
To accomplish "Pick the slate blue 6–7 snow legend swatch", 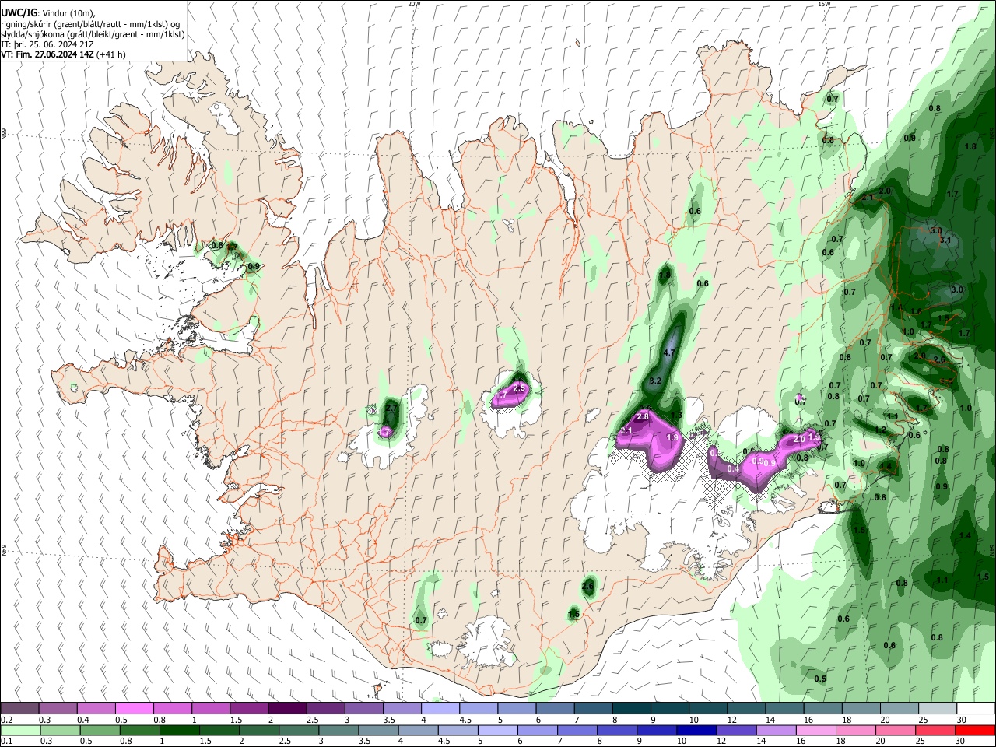I will click(555, 708).
